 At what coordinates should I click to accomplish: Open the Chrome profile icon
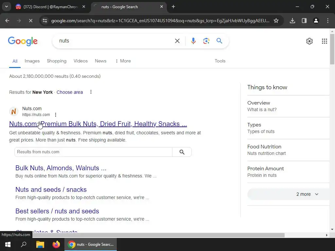(316, 21)
